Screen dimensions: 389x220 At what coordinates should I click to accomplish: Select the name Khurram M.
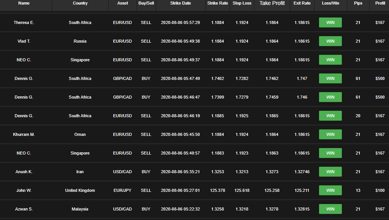[24, 134]
